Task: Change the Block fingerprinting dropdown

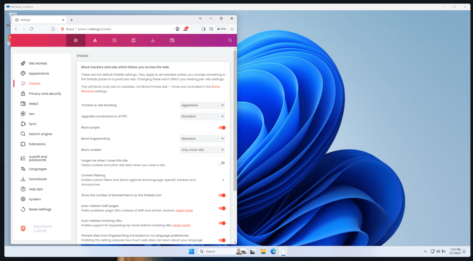Action: [202, 138]
